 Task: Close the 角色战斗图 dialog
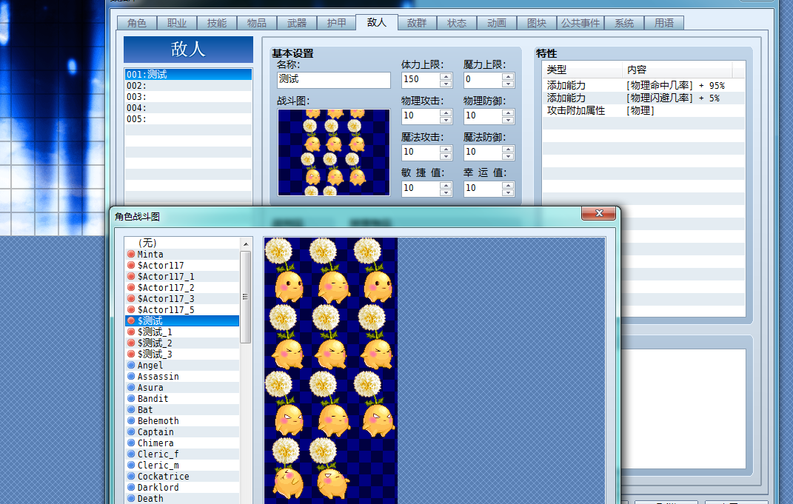pyautogui.click(x=599, y=213)
